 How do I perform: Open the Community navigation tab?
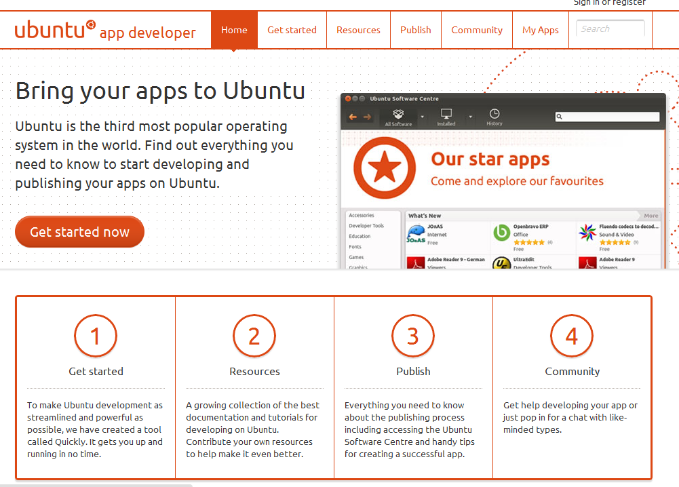point(477,30)
